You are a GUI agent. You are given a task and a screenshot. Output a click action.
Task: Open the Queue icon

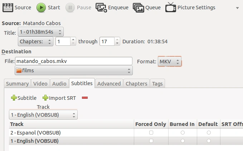pos(138,7)
